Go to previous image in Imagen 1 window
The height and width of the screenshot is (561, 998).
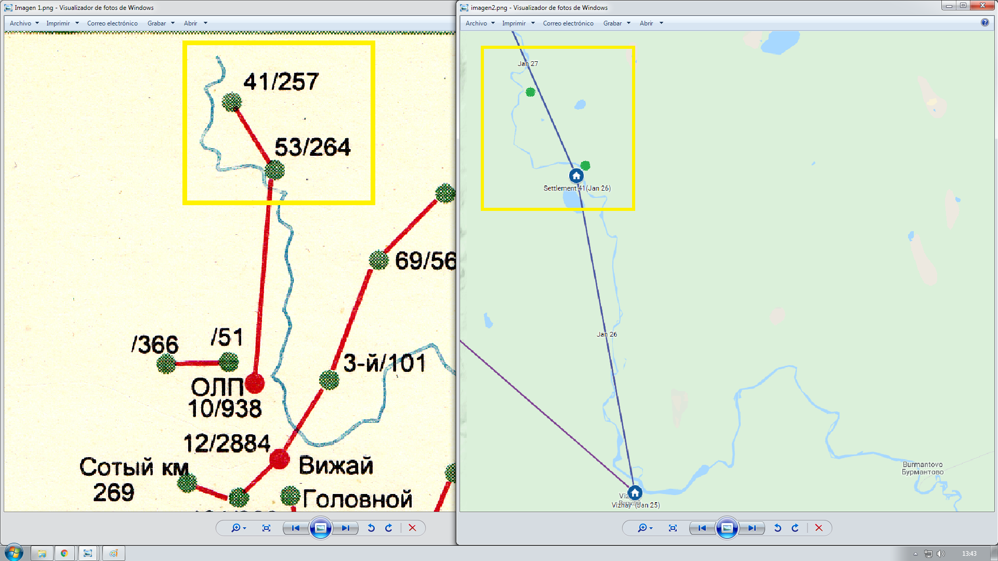(x=296, y=528)
